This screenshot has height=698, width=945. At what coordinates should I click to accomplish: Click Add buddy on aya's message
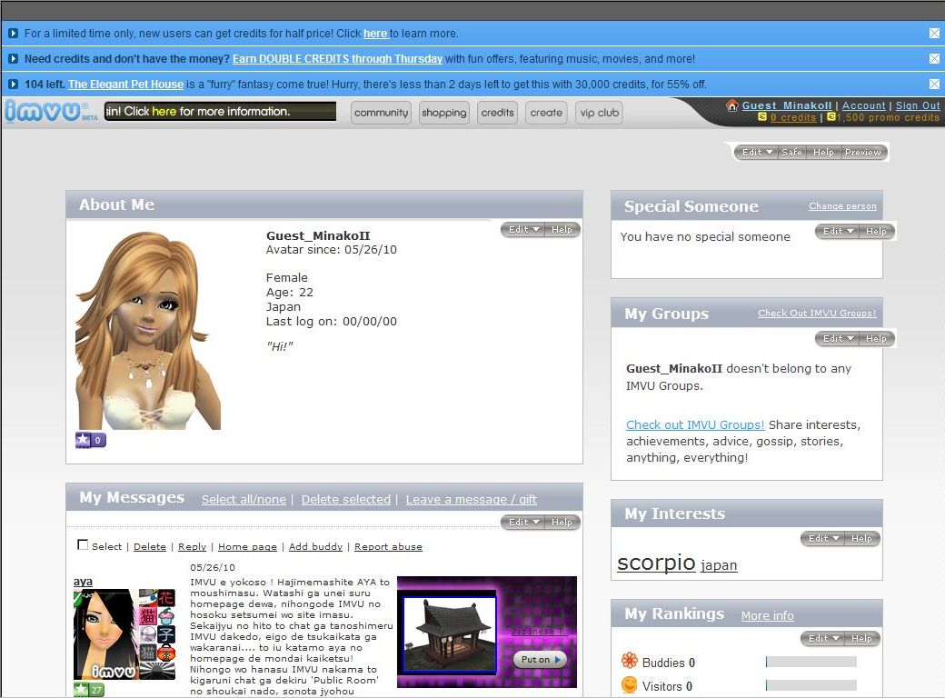pyautogui.click(x=315, y=547)
